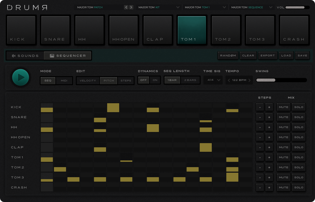Switch to the SOUNDS tab
The image size is (315, 202).
[25, 56]
